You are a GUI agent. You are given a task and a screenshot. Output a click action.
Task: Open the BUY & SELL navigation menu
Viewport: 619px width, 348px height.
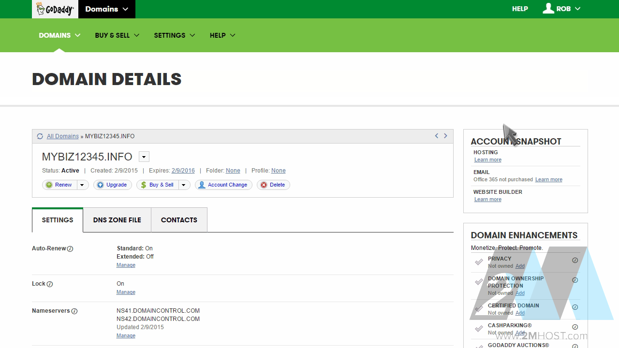click(117, 35)
